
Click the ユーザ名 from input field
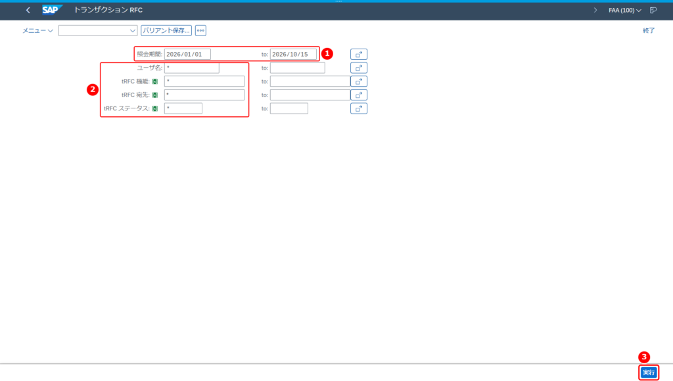tap(191, 68)
